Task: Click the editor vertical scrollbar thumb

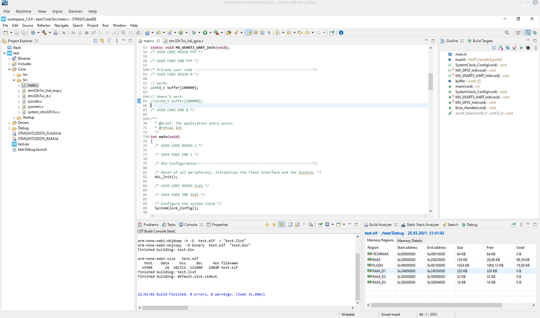Action: pos(430,82)
